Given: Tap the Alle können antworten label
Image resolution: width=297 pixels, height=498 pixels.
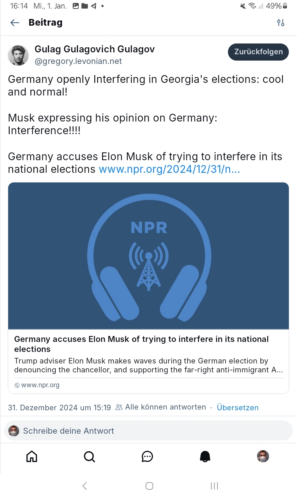Looking at the screenshot, I should (x=165, y=407).
